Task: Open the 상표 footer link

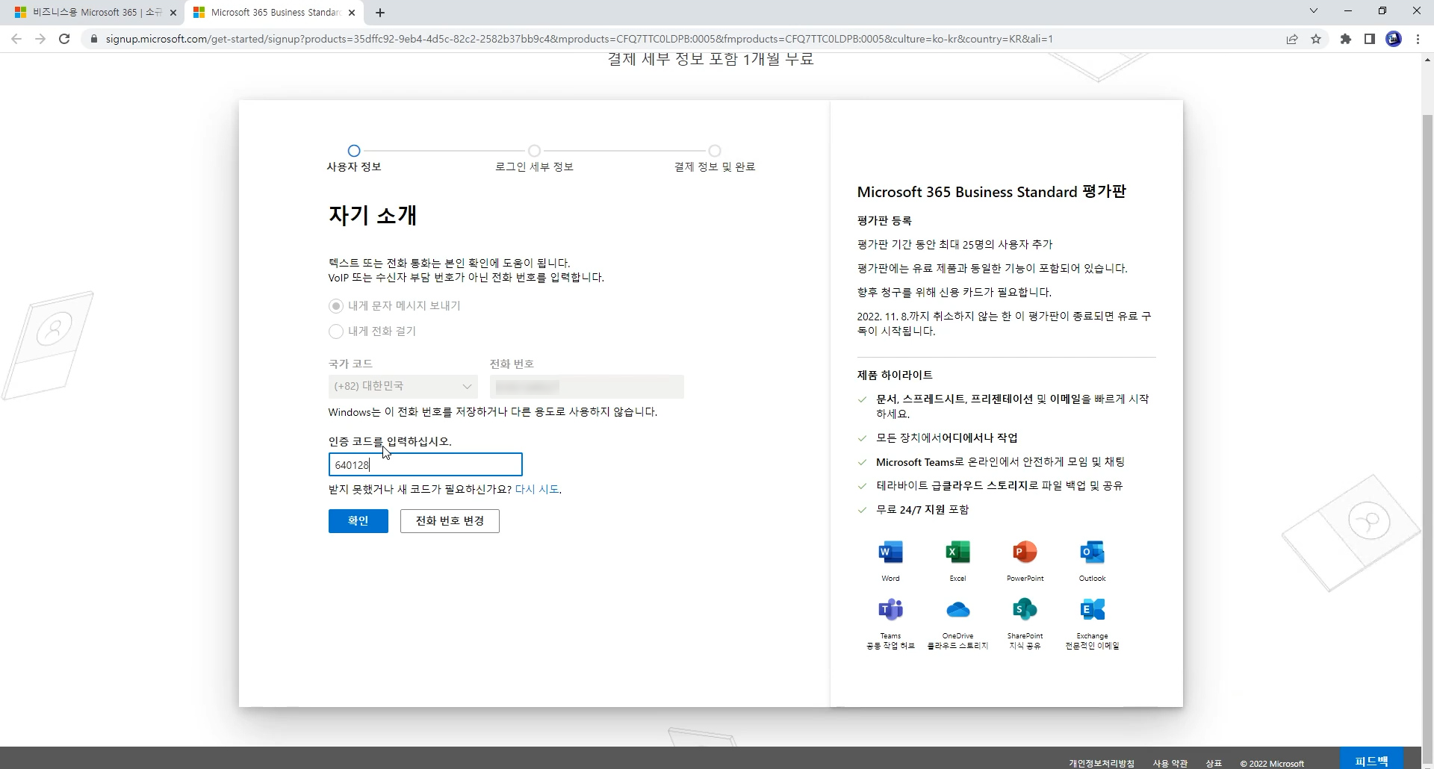Action: pyautogui.click(x=1214, y=763)
